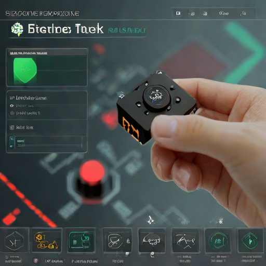Image resolution: width=266 pixels, height=266 pixels.
Task: Click the large round red button
Action: (x=92, y=171)
